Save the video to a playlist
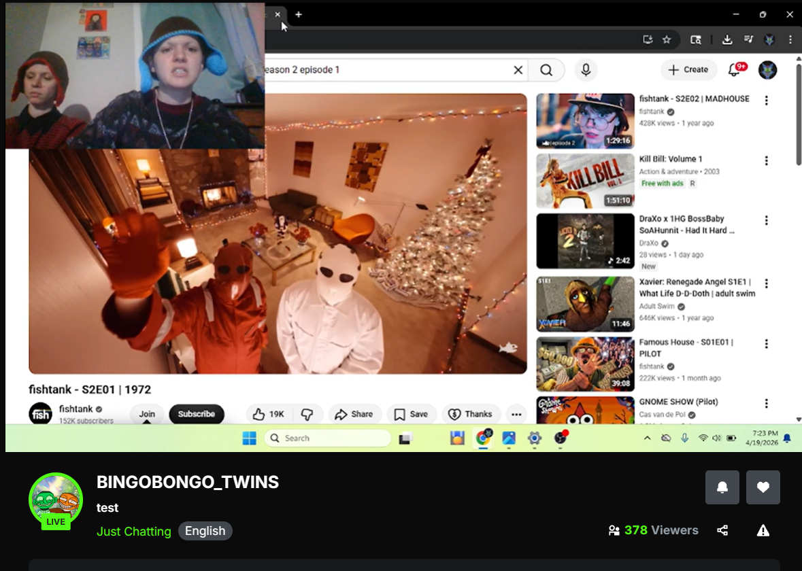802x571 pixels. 412,414
